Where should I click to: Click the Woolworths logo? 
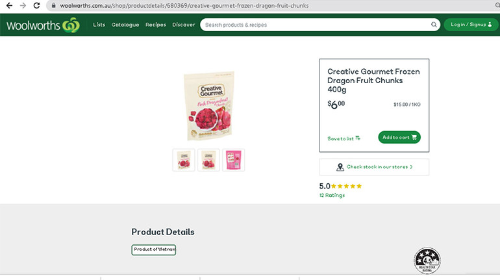[x=42, y=25]
